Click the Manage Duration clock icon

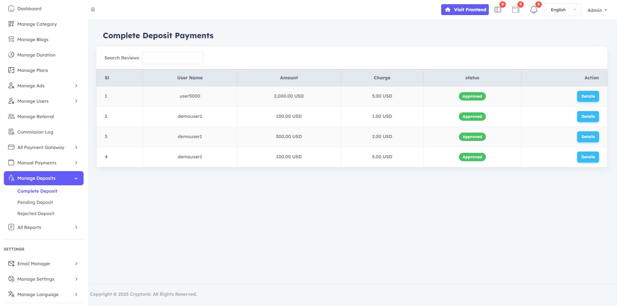(11, 55)
